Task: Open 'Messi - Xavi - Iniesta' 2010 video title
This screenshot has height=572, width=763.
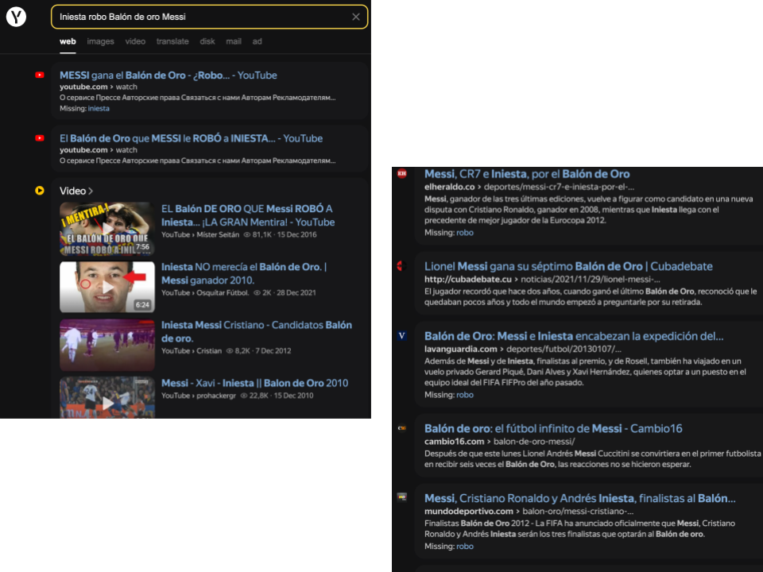Action: [x=254, y=383]
